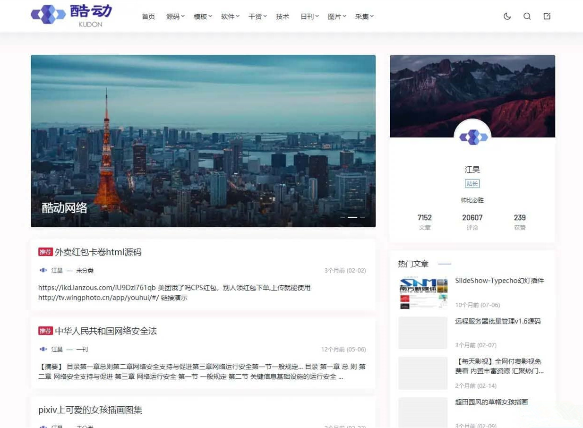
Task: Select the last carousel slide indicator
Action: [362, 217]
